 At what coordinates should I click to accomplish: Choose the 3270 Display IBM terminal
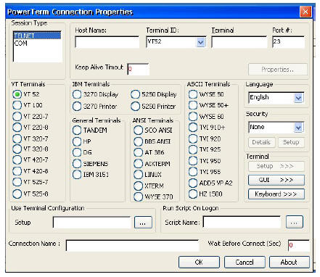77,94
